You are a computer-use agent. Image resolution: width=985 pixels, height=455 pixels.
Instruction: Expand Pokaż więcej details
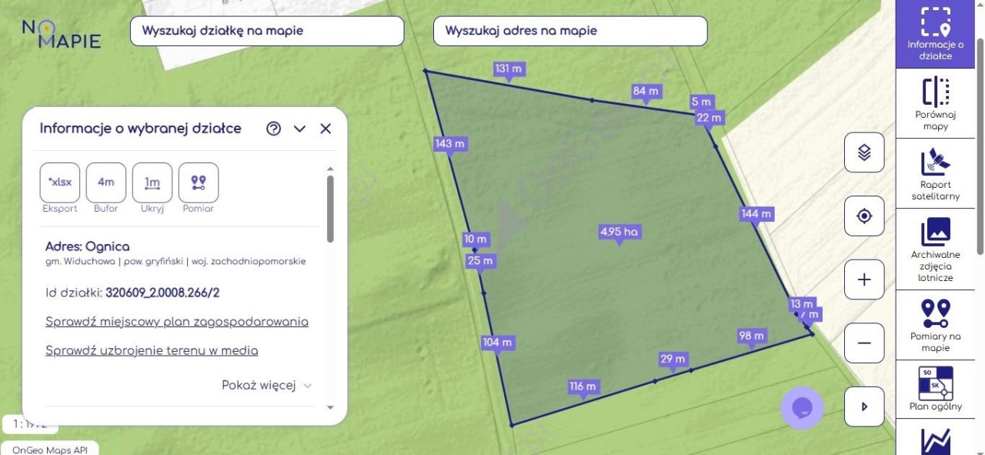click(x=266, y=386)
